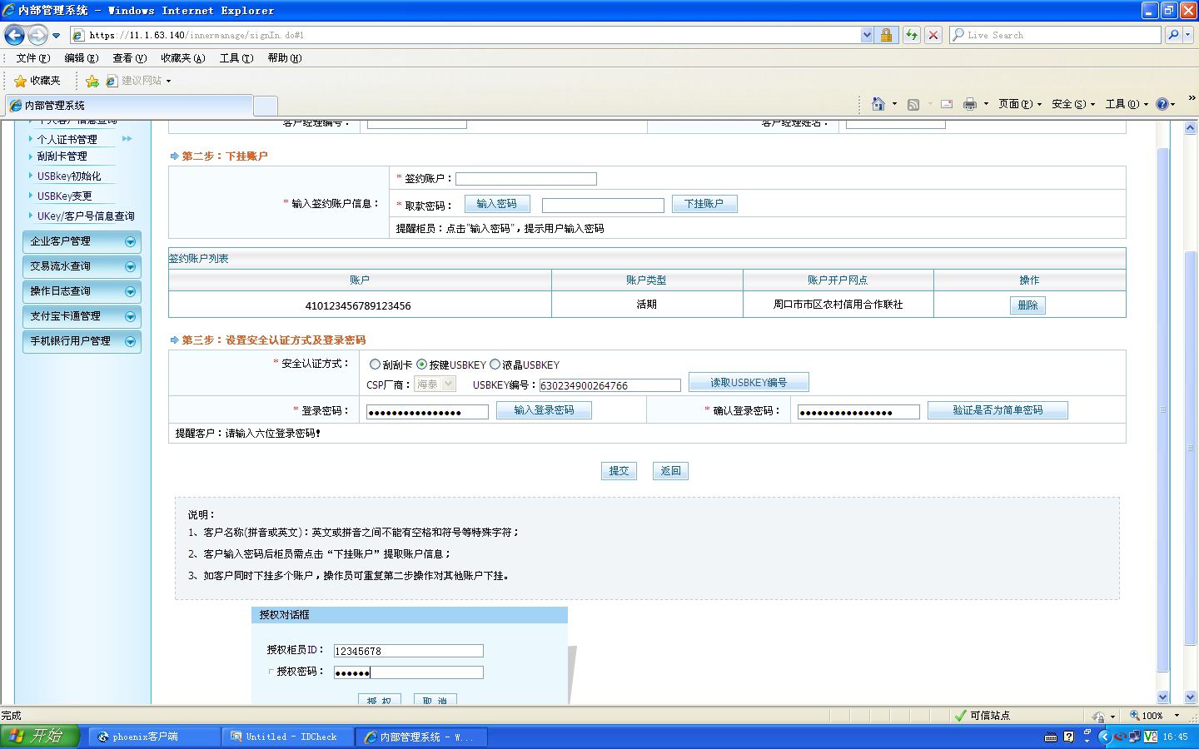Viewport: 1199px width, 749px height.
Task: Open the 收藏夹 favorites star button
Action: 37,81
